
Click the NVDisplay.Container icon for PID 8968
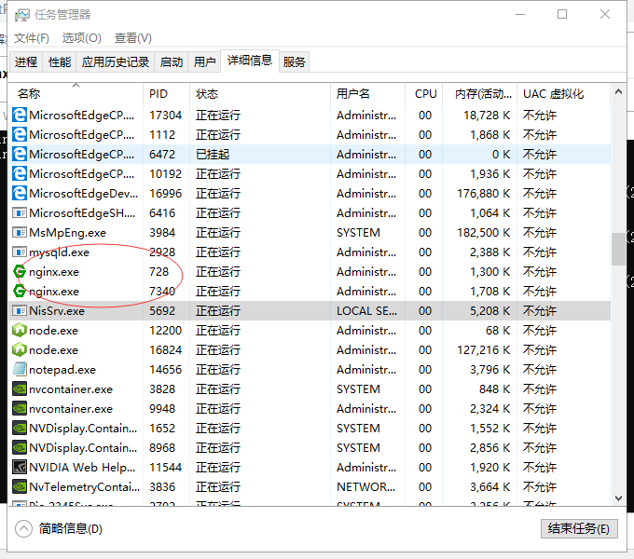coord(20,447)
